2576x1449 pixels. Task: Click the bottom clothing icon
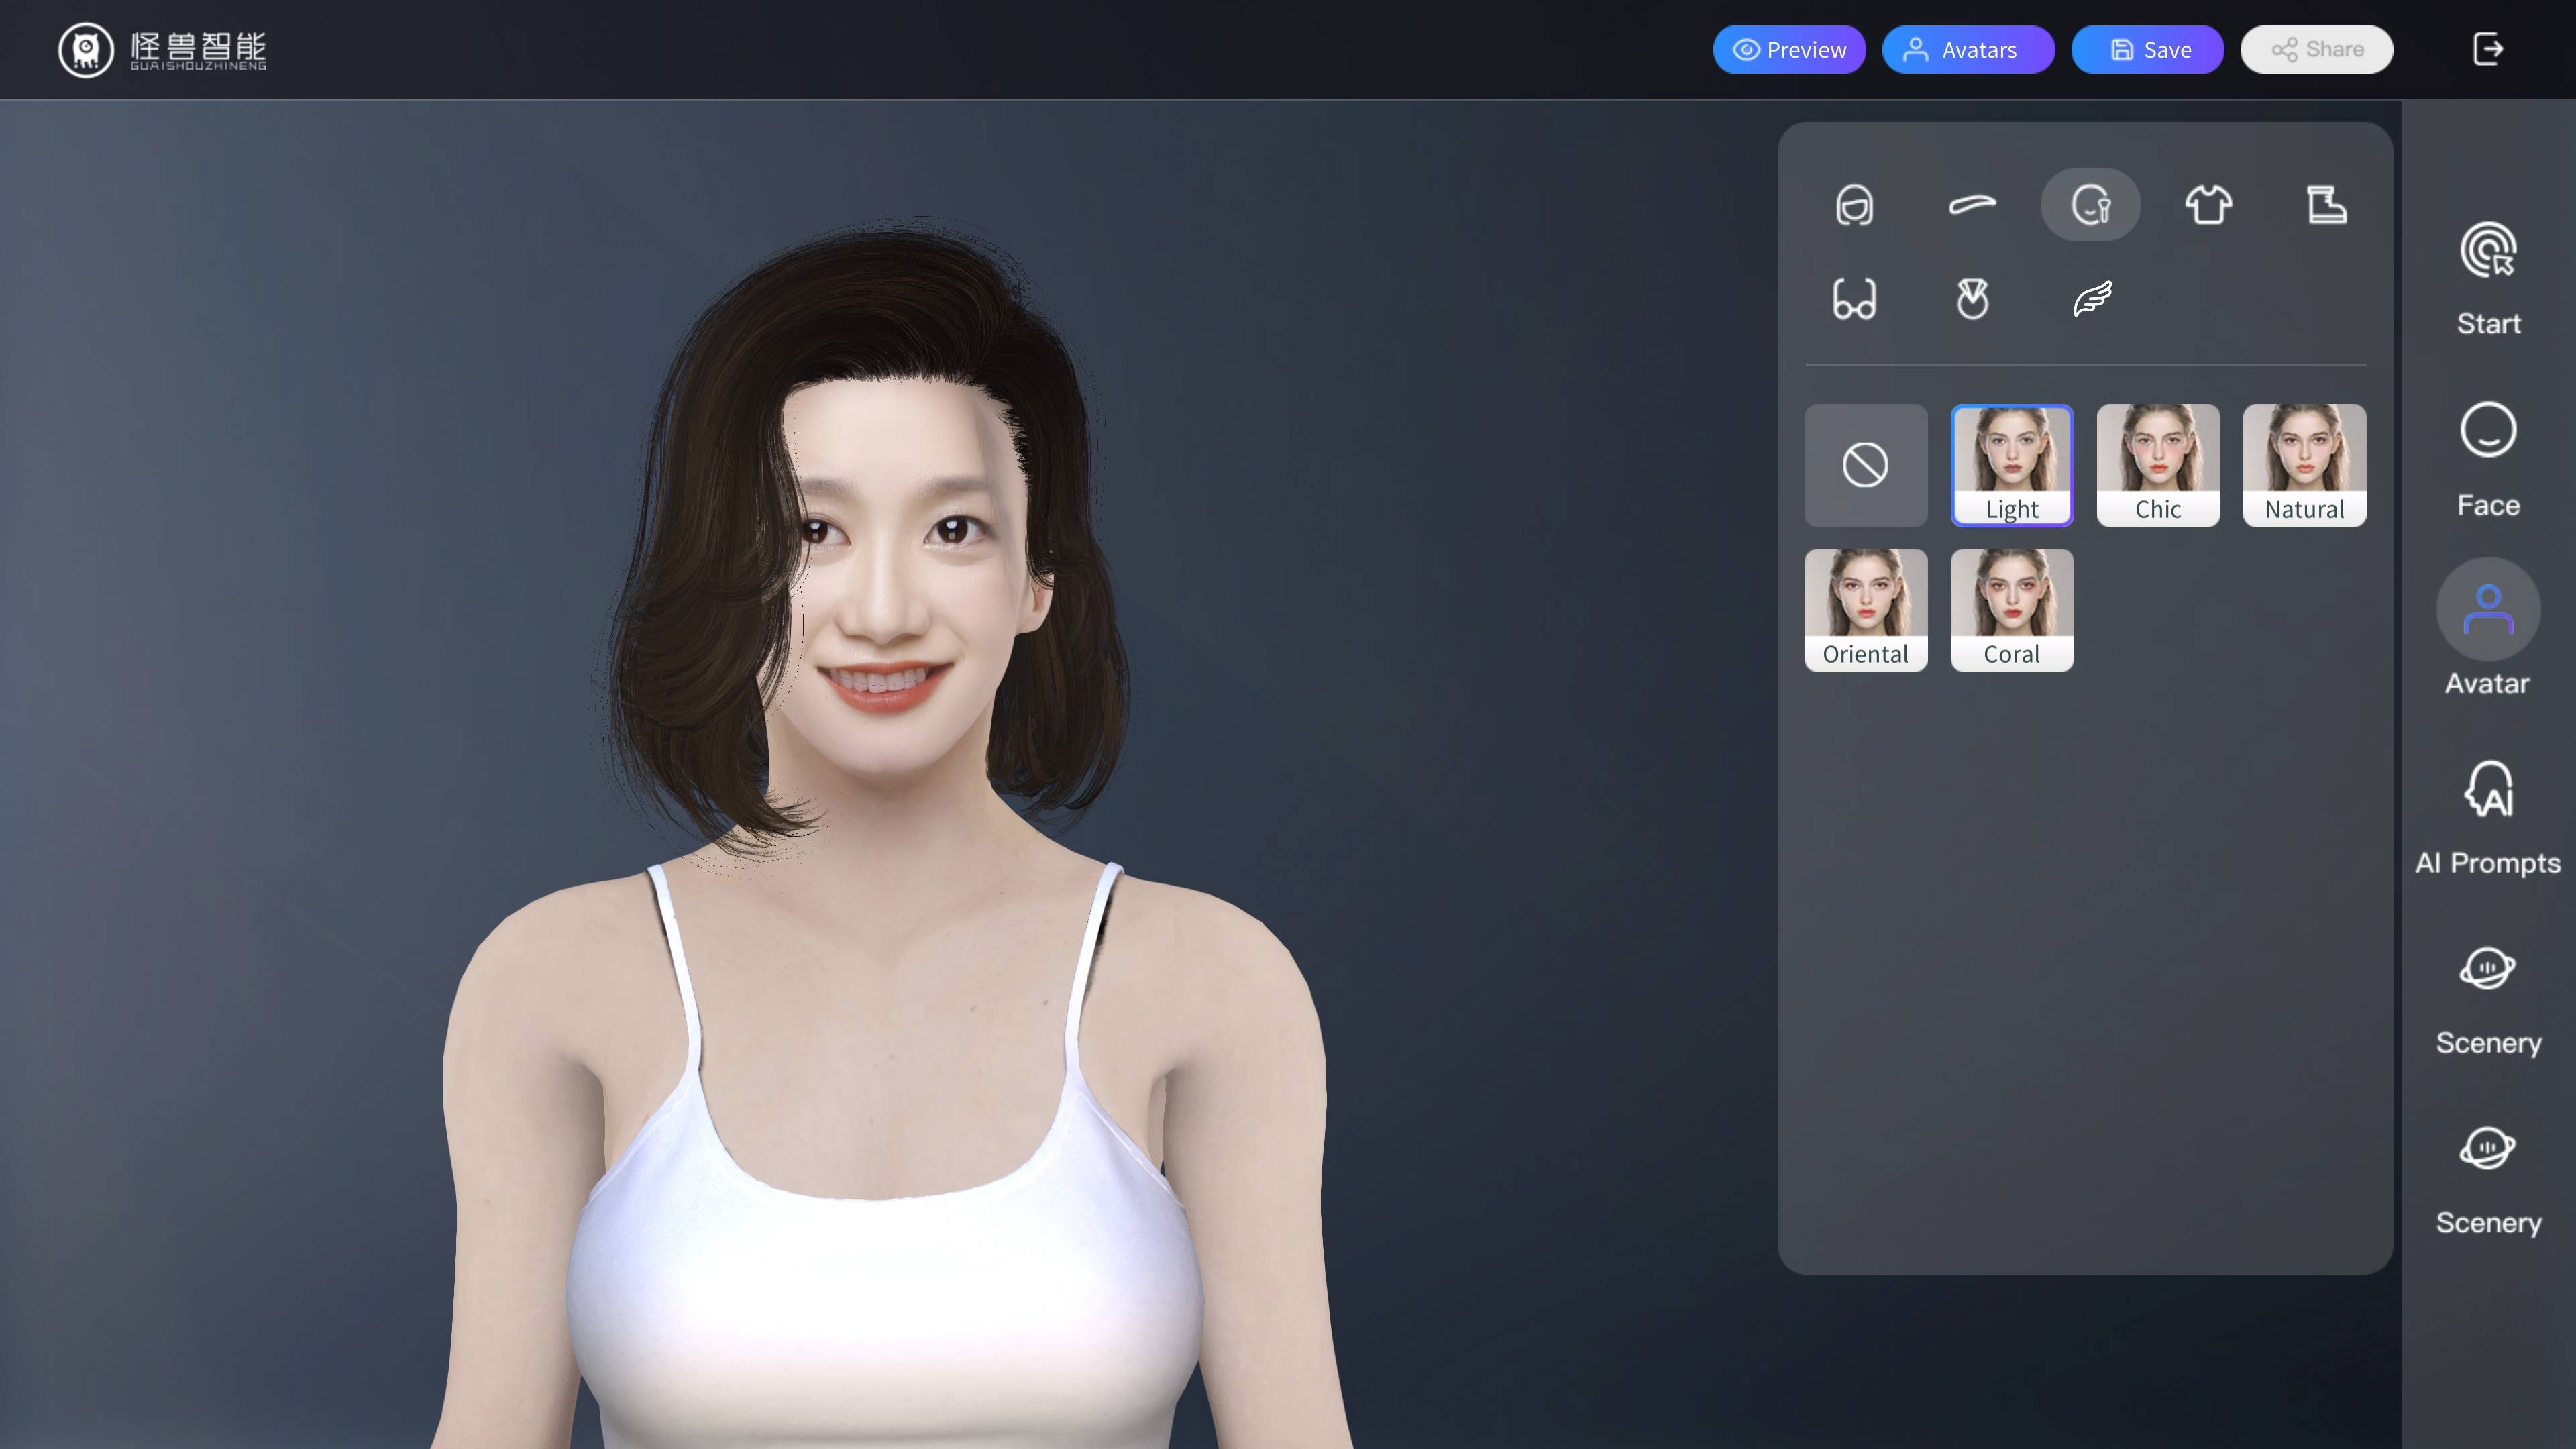point(2323,202)
